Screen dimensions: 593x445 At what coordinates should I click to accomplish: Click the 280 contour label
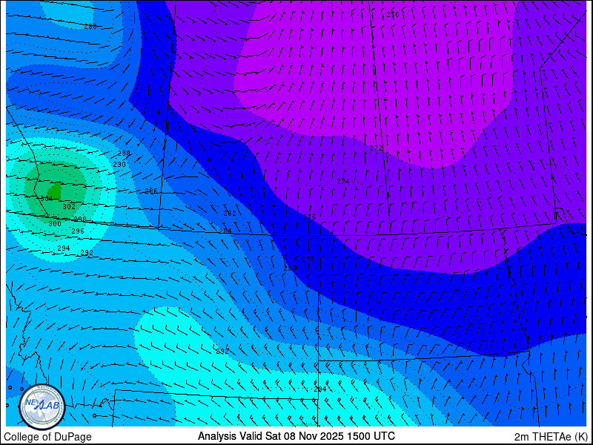point(290,268)
